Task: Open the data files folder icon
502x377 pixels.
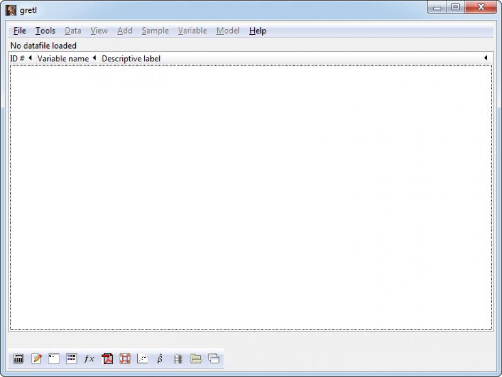Action: tap(195, 358)
